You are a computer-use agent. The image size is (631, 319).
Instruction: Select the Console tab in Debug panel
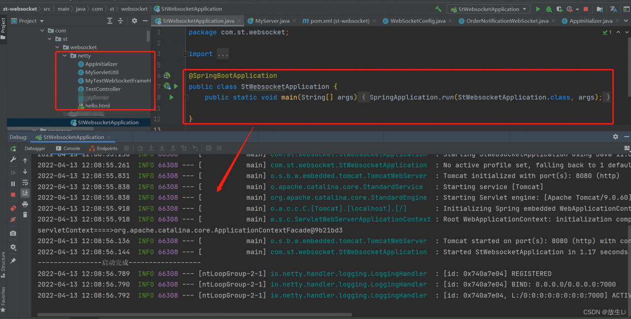click(x=68, y=148)
